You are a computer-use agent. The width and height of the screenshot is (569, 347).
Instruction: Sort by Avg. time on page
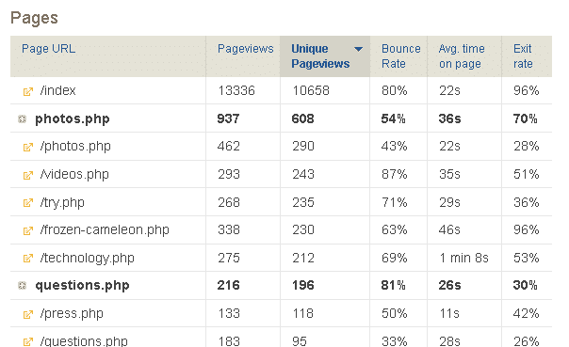pos(462,56)
